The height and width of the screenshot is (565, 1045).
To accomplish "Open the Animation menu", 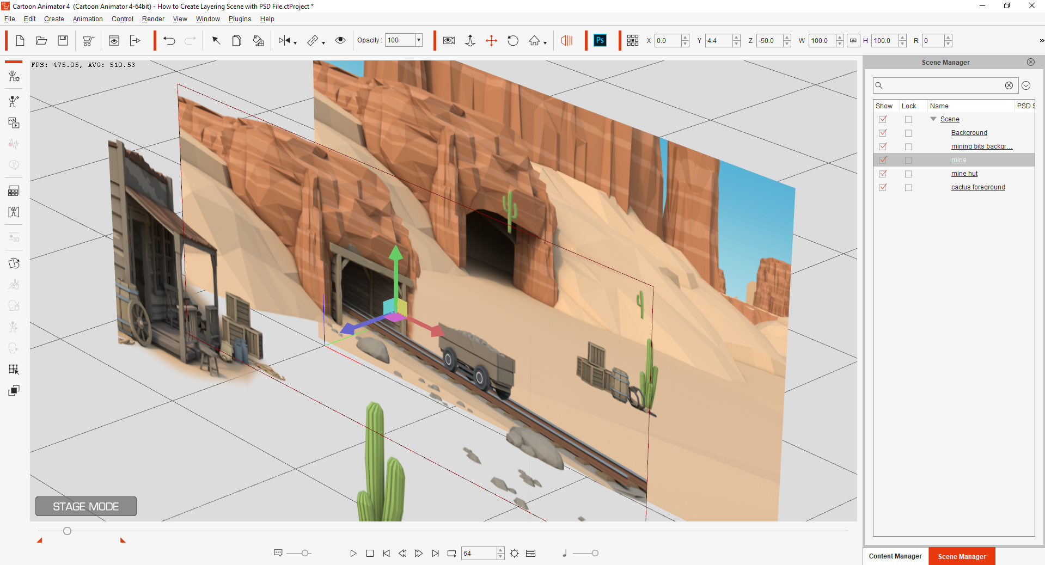I will [88, 19].
